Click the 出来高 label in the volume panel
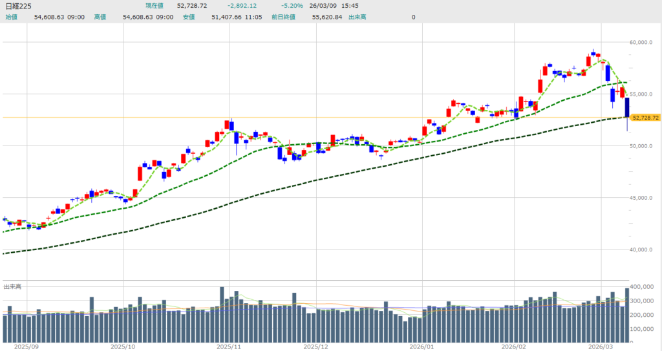 [12, 286]
